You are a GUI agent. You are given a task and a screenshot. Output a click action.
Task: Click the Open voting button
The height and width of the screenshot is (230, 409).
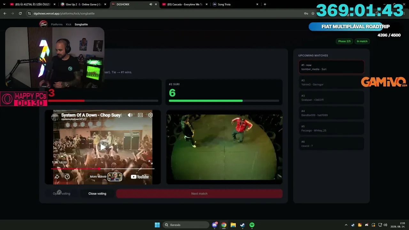tap(62, 194)
